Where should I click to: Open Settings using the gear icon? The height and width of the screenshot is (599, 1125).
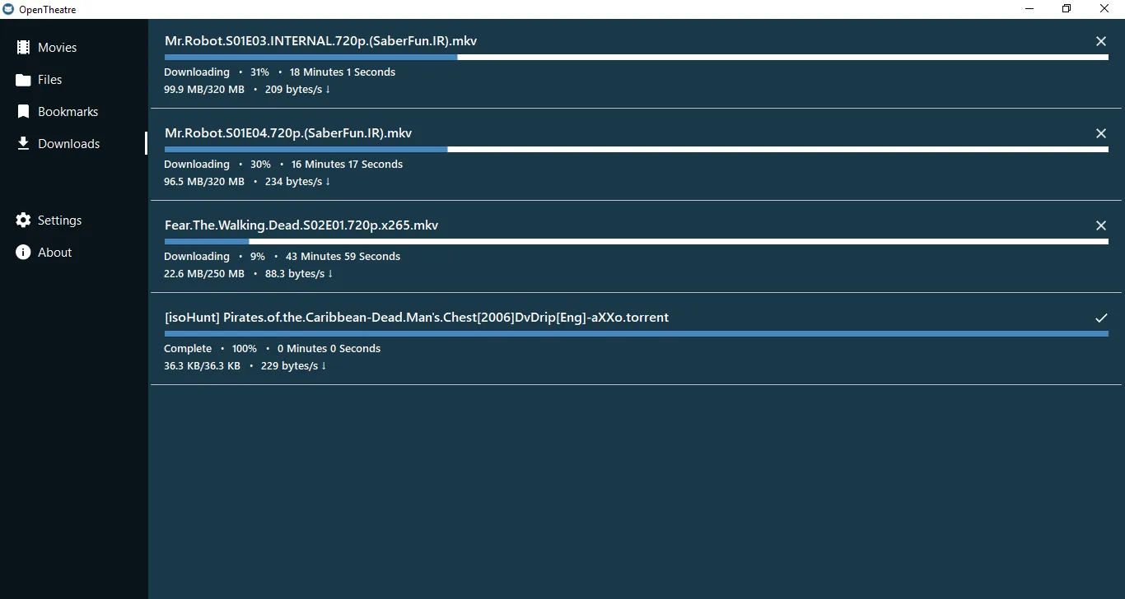click(x=23, y=220)
